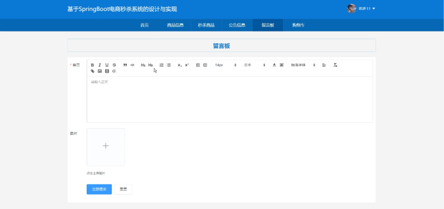Screen dimensions: 444x209
Task: Open the 秒杀商品 tab
Action: pyautogui.click(x=206, y=25)
